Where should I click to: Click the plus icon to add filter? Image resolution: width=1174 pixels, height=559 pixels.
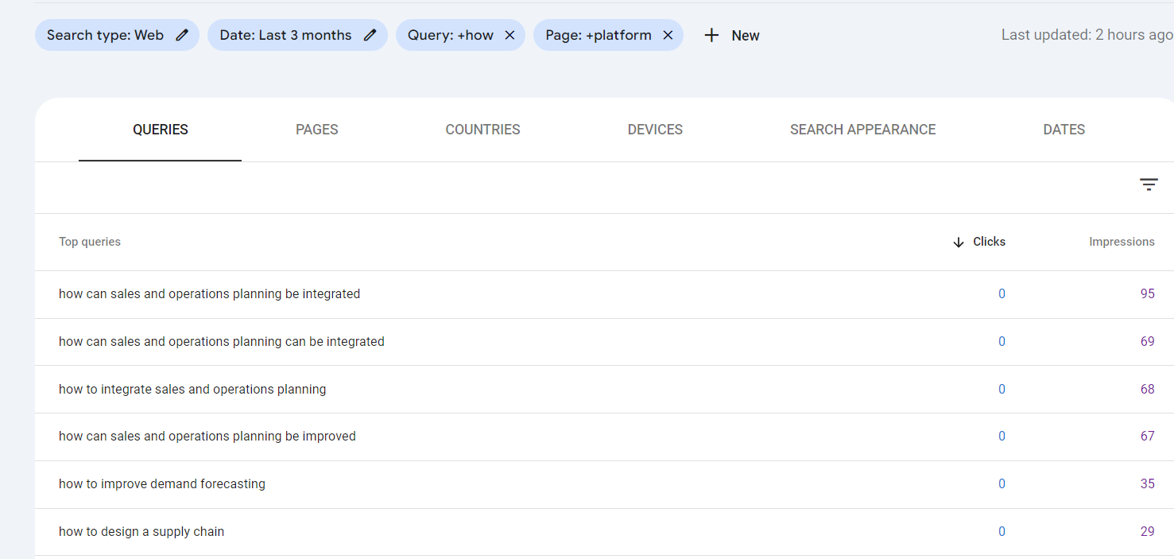click(x=711, y=35)
